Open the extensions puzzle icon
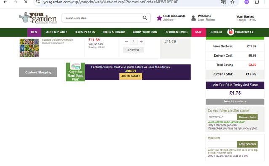 point(257,2)
